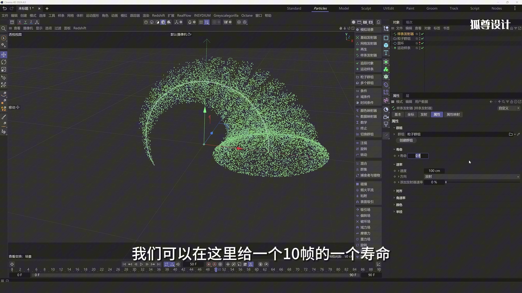Screen dimensions: 522x293
Task: Open the Redshift menu in the menu bar
Action: (159, 15)
